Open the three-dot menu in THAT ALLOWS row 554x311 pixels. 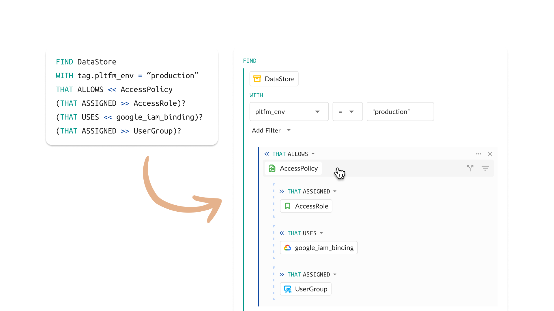pyautogui.click(x=479, y=154)
